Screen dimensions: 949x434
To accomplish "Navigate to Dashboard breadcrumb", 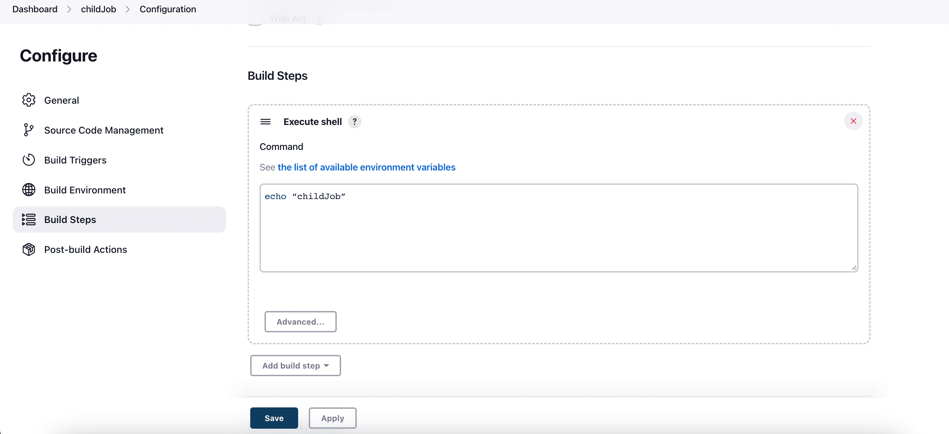I will point(35,8).
